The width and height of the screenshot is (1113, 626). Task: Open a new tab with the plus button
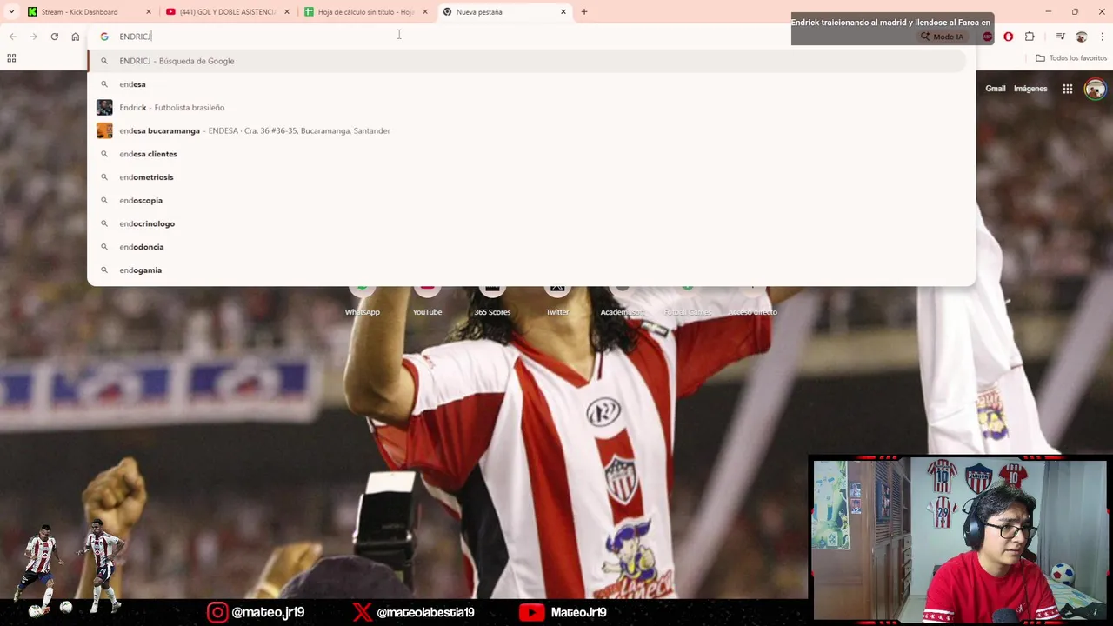(584, 12)
